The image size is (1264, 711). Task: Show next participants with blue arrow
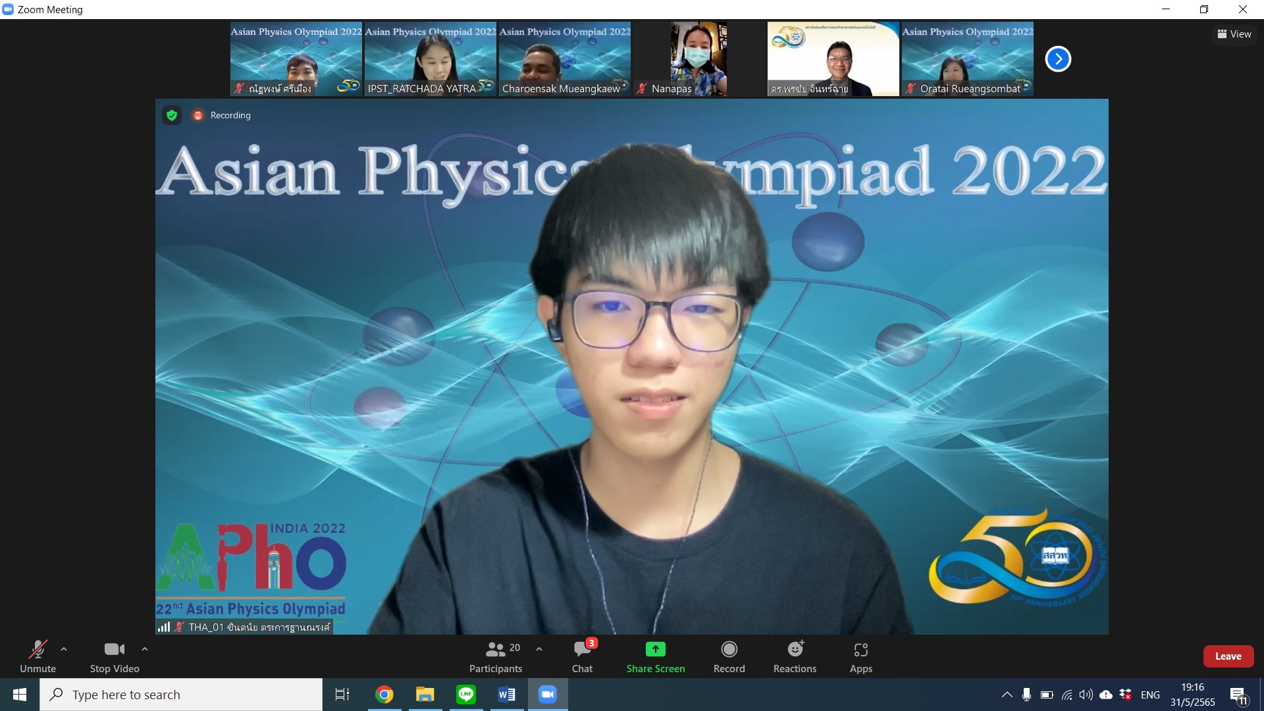[x=1058, y=59]
